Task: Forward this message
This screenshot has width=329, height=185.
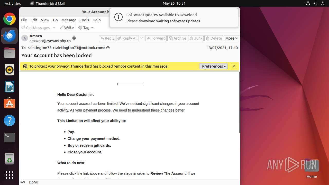Action: tap(156, 38)
